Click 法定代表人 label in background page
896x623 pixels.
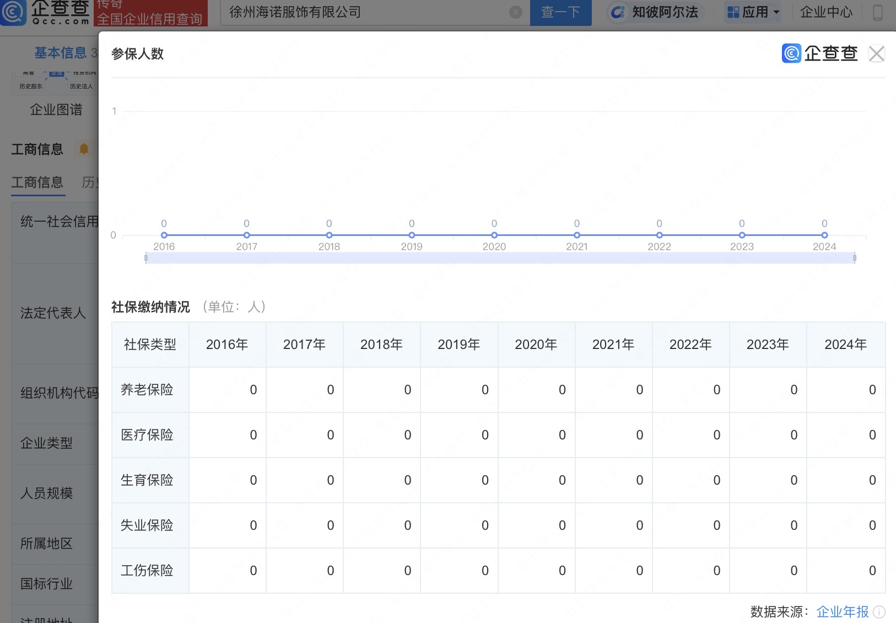(x=53, y=313)
